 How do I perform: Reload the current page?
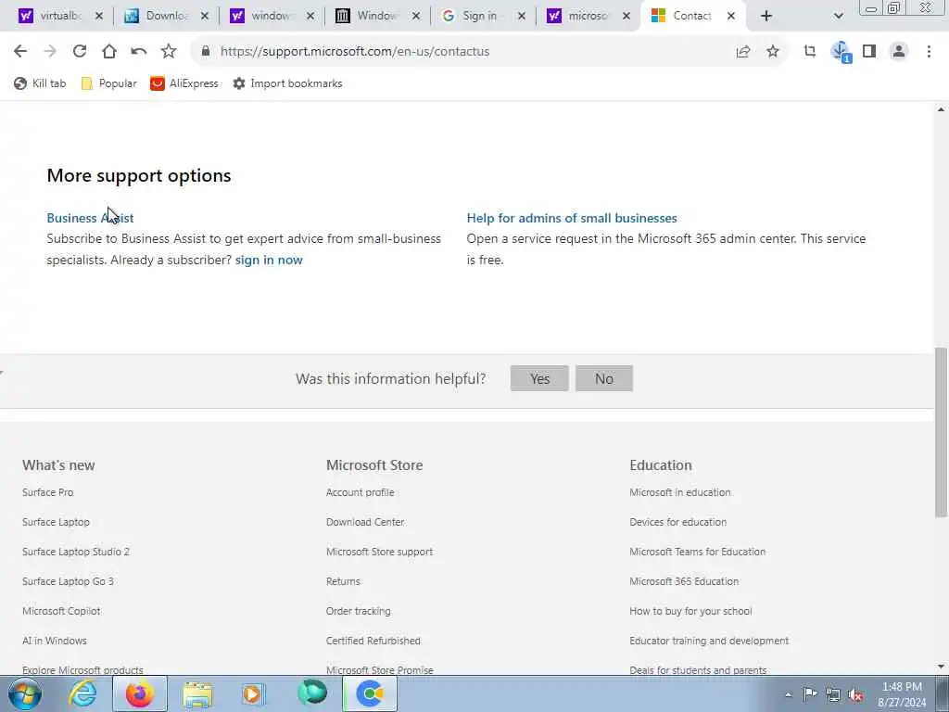coord(80,52)
